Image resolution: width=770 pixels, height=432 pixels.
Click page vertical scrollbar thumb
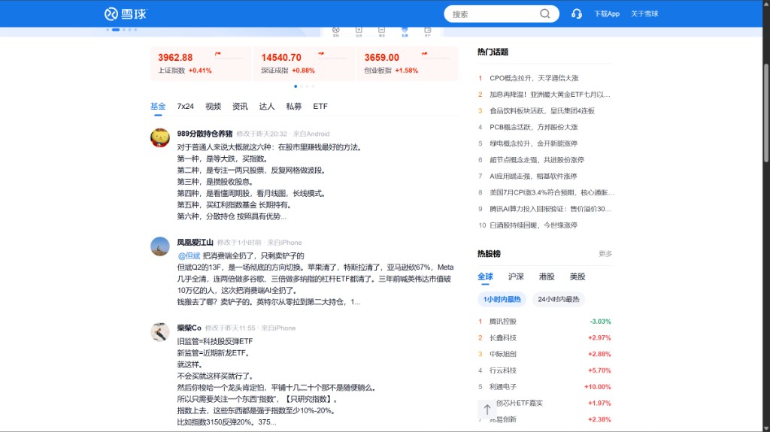[765, 113]
